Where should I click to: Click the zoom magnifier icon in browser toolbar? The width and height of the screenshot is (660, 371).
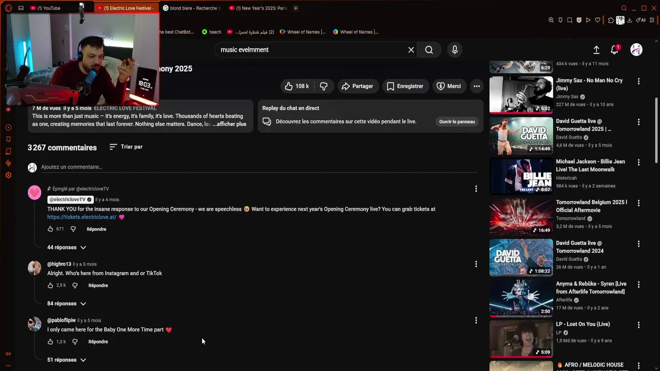coord(551,20)
